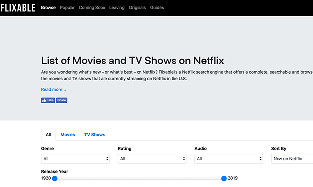
Task: Click the Rating label
Action: [x=125, y=148]
